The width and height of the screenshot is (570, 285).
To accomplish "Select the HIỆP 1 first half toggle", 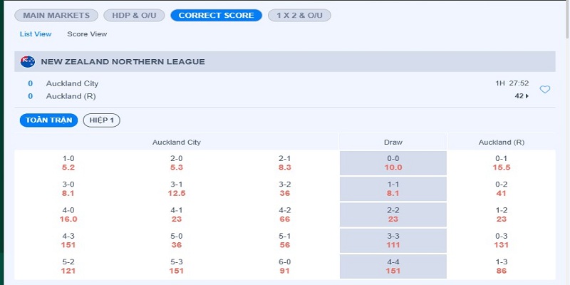I will point(102,120).
